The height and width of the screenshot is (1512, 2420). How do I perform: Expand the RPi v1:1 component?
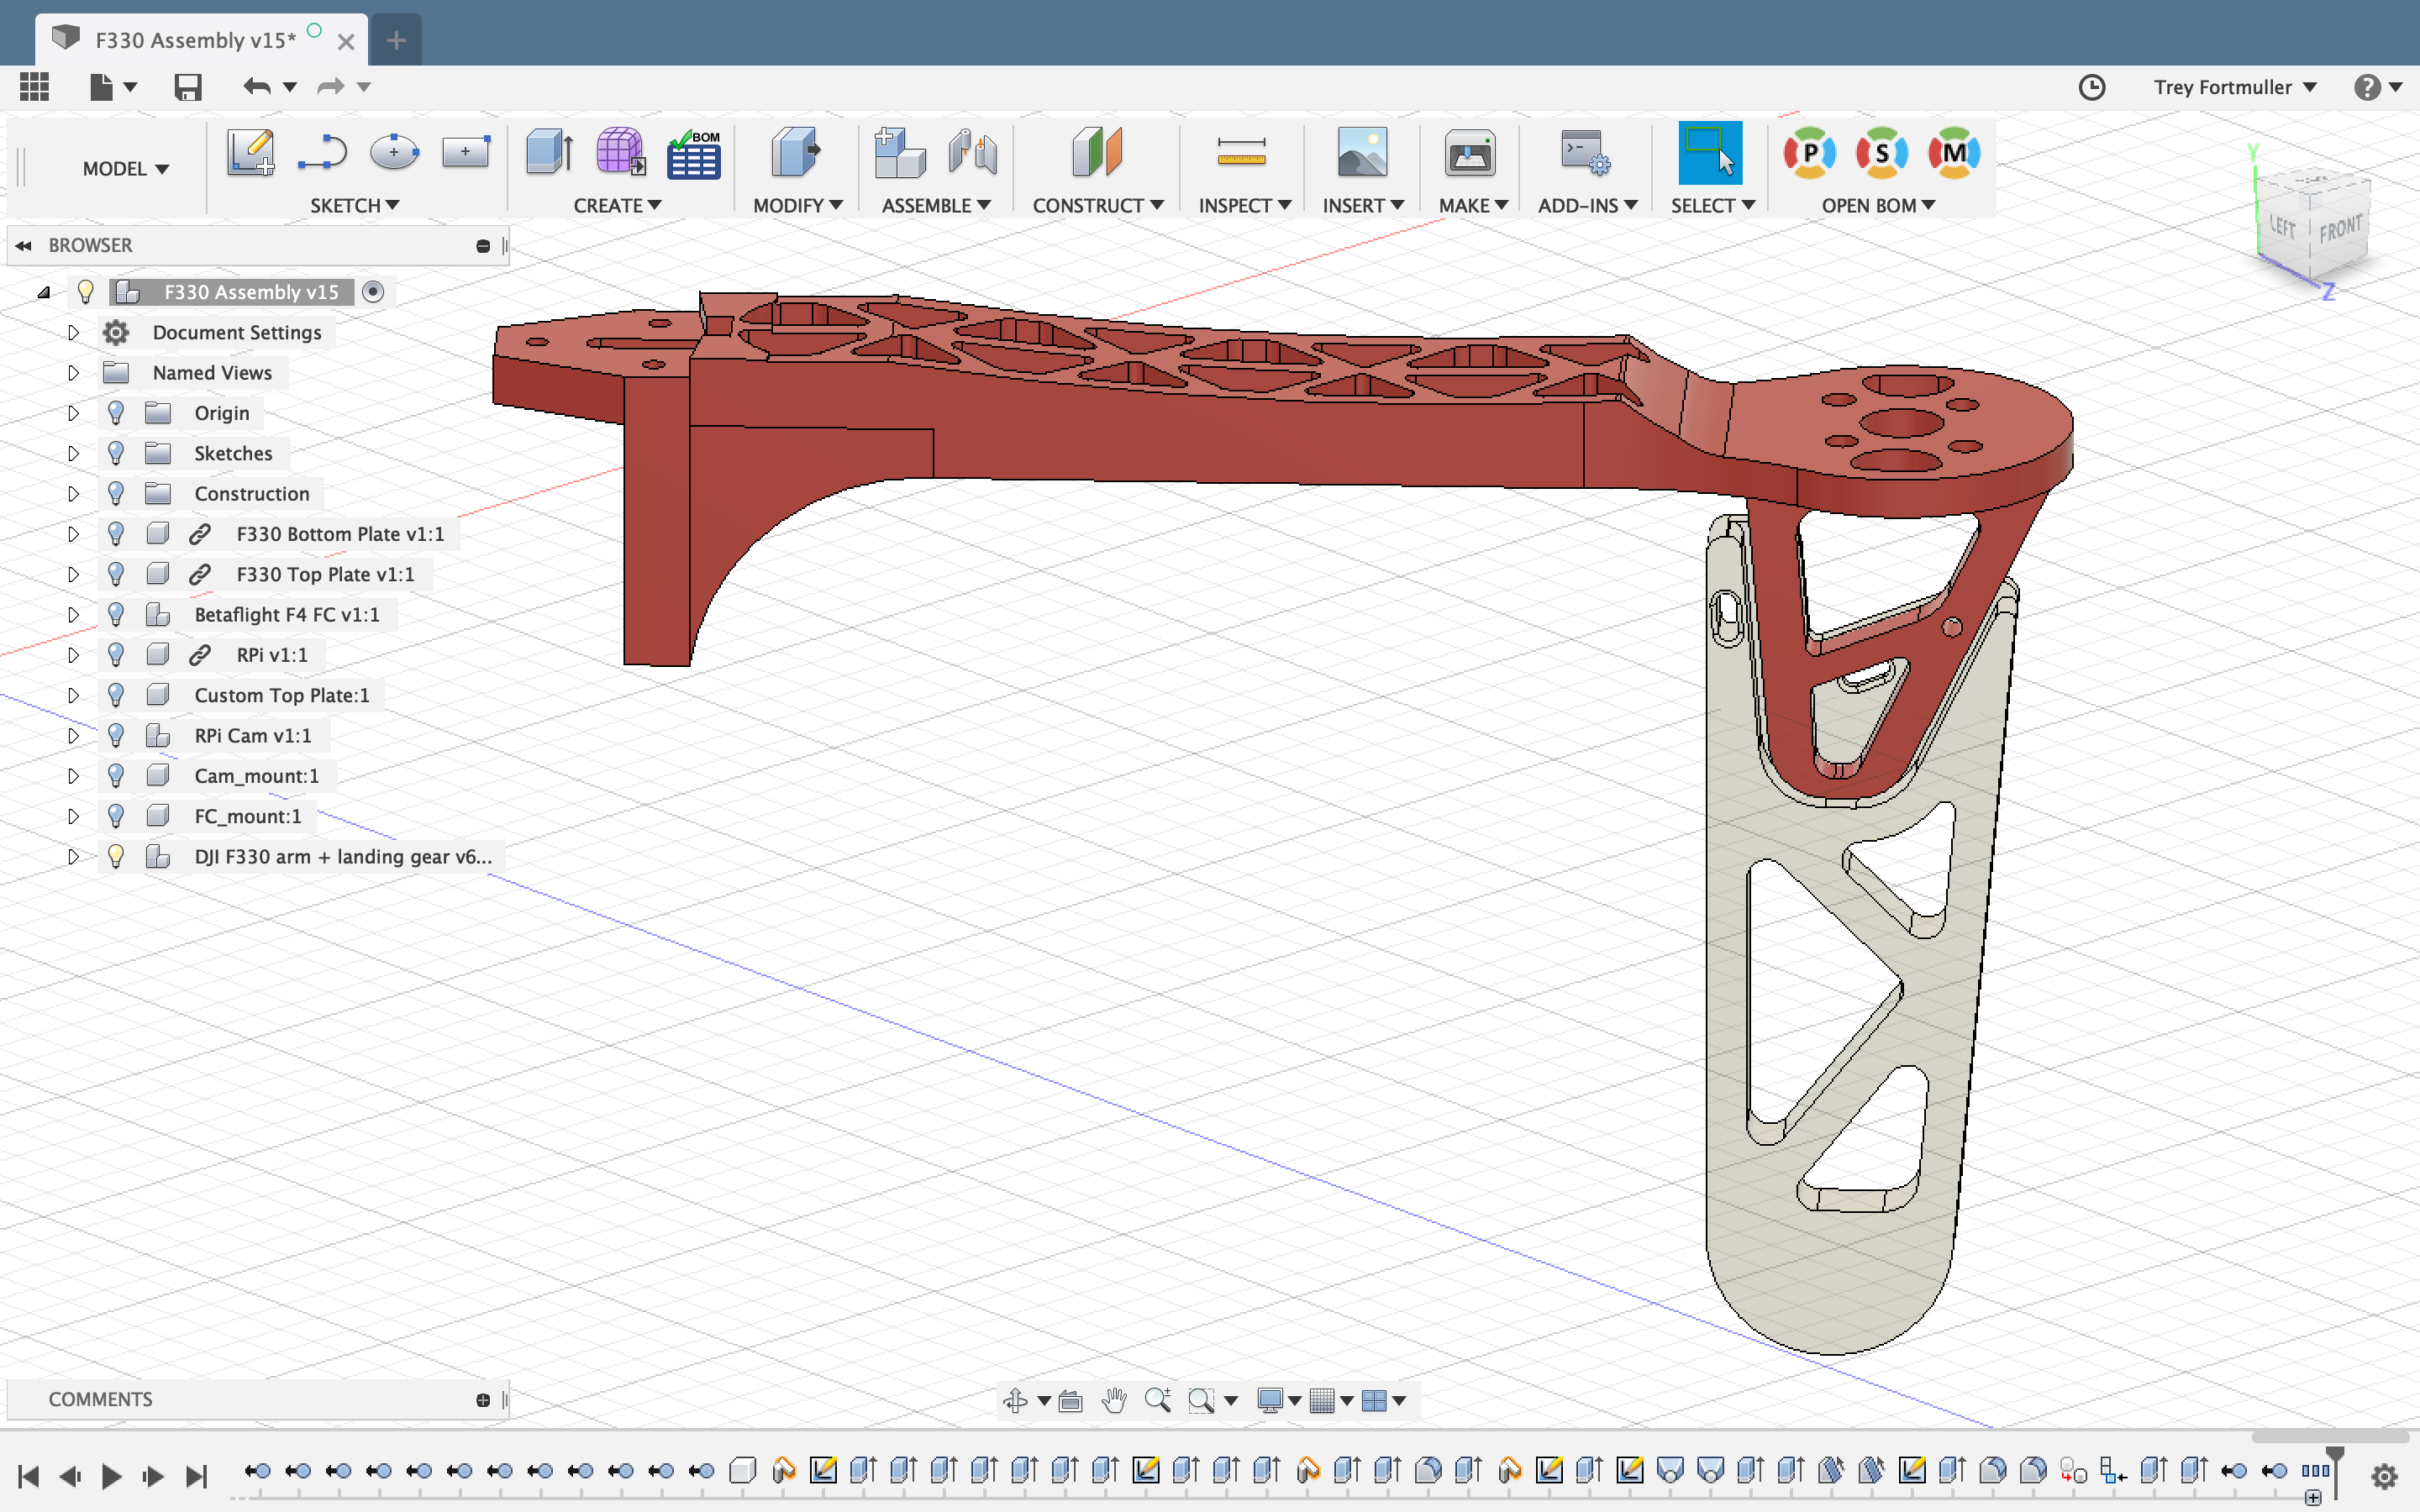pos(73,655)
